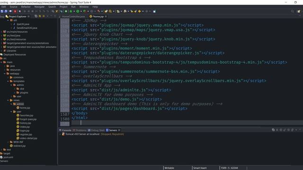Collapse the webapp folder
This screenshot has height=170, width=303.
pyautogui.click(x=5, y=74)
